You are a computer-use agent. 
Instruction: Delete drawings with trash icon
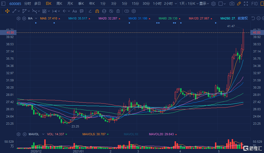[x=118, y=11]
